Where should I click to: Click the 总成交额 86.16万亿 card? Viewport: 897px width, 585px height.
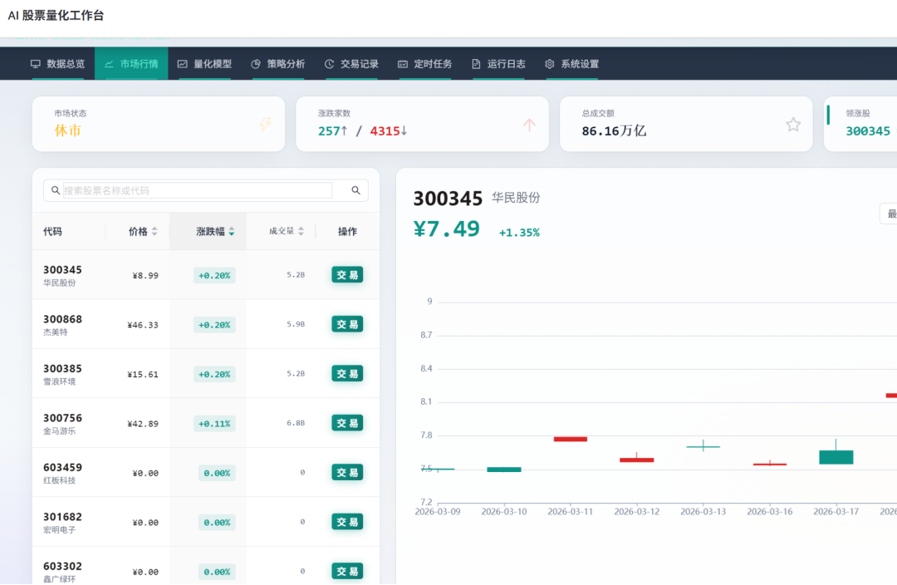686,124
